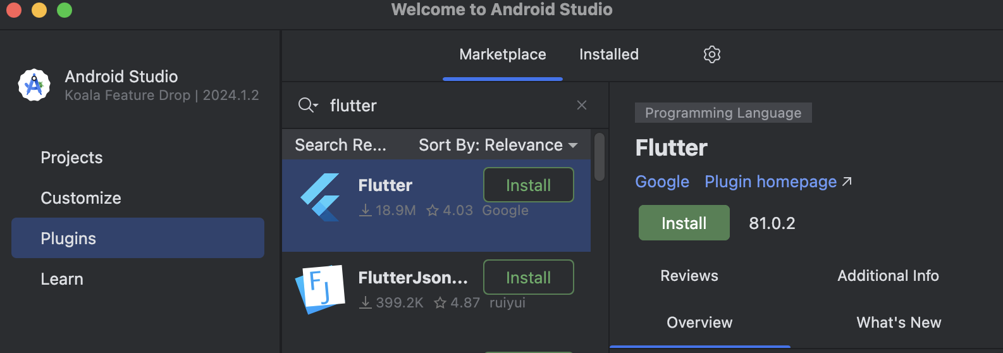Install the FlutterJson plugin

[529, 277]
